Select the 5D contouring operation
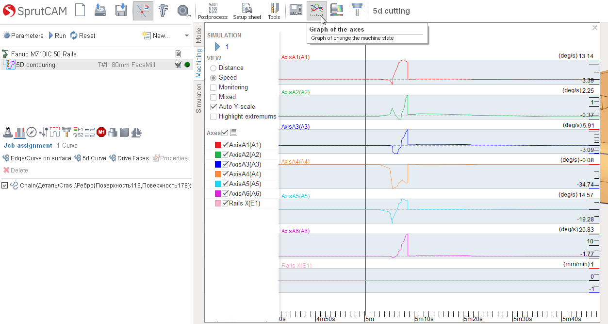608x324 pixels. 36,65
